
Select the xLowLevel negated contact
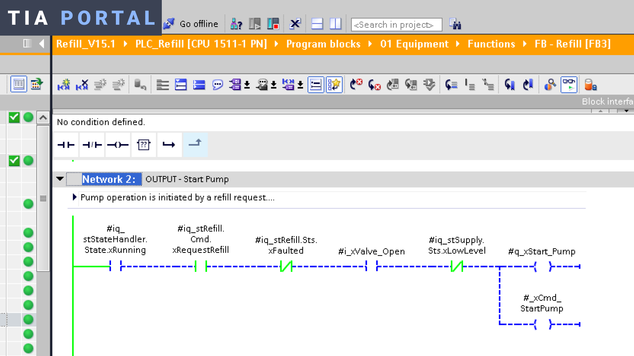[457, 266]
